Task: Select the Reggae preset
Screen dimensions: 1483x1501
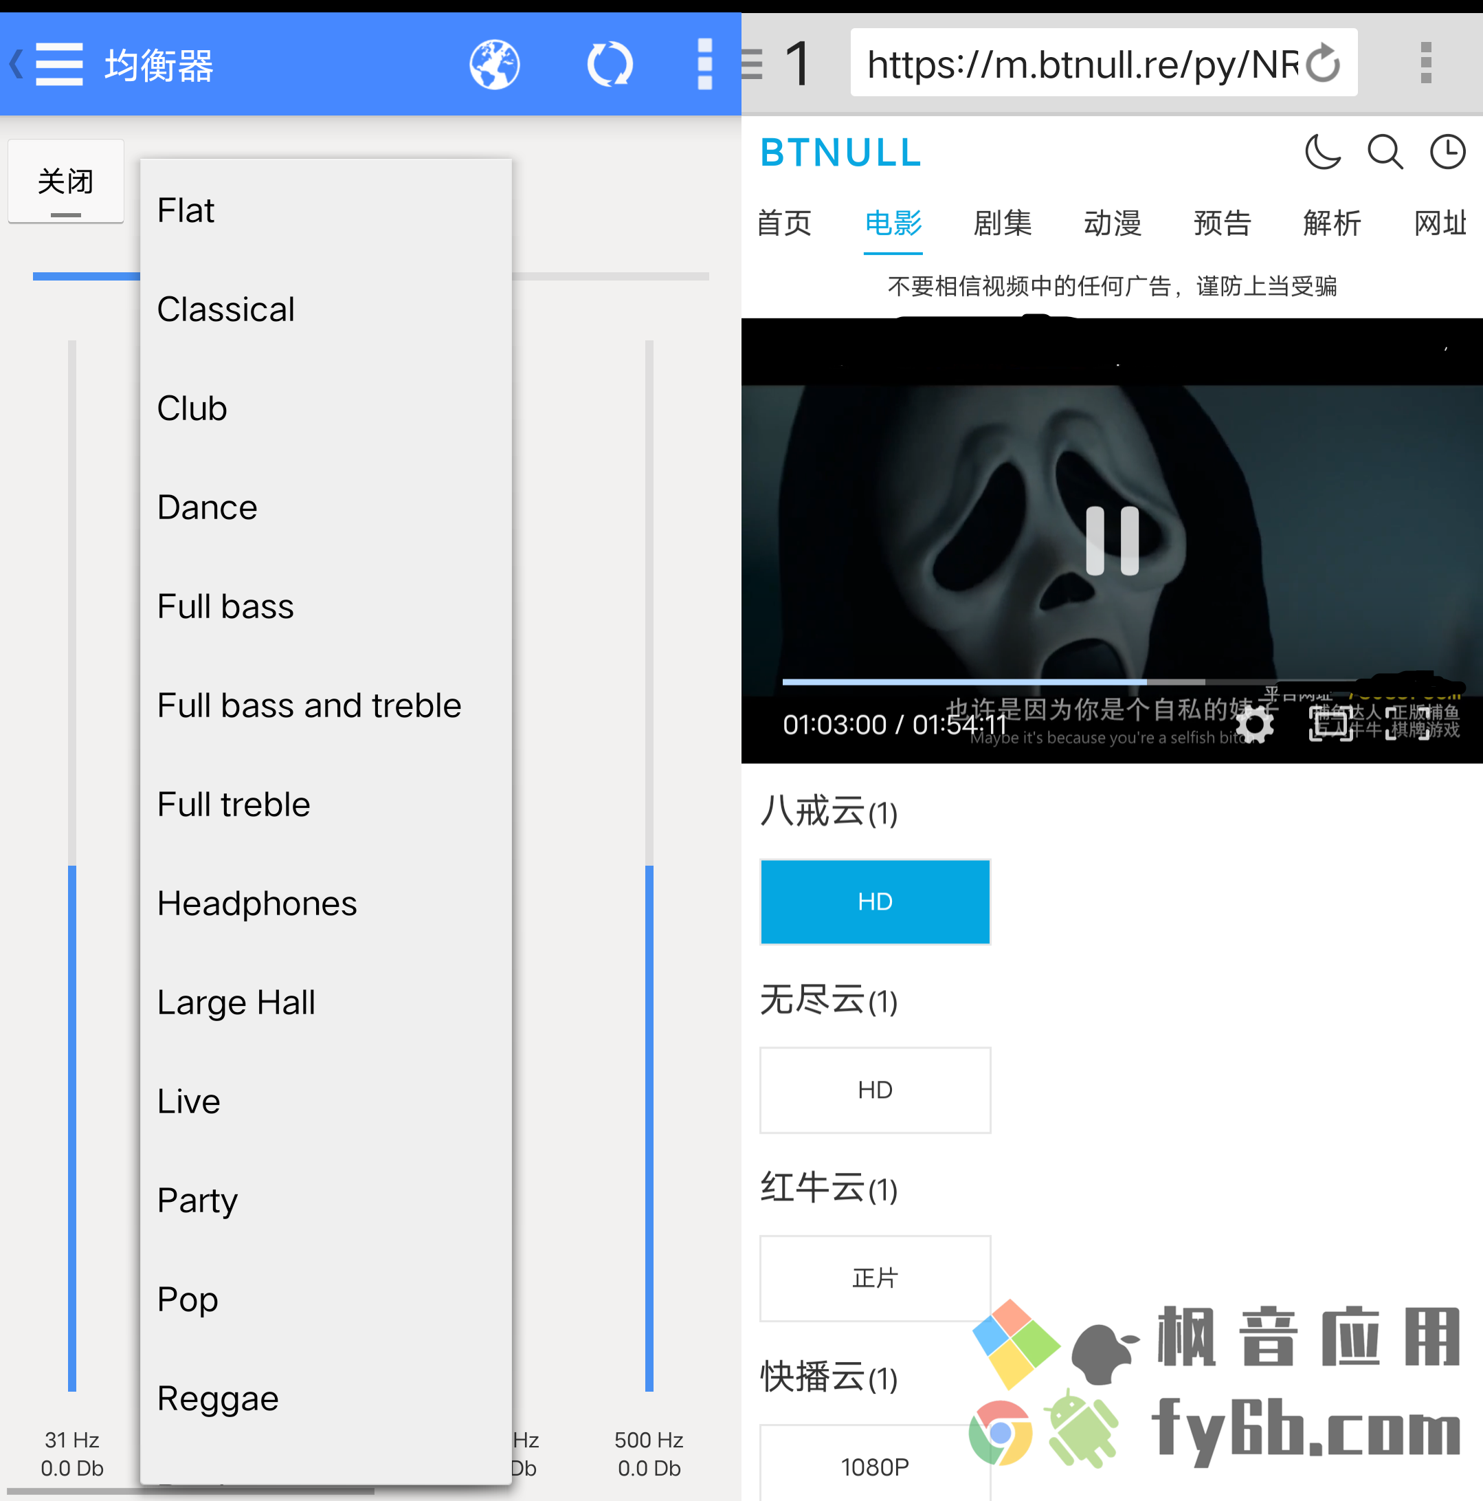Action: [325, 1399]
